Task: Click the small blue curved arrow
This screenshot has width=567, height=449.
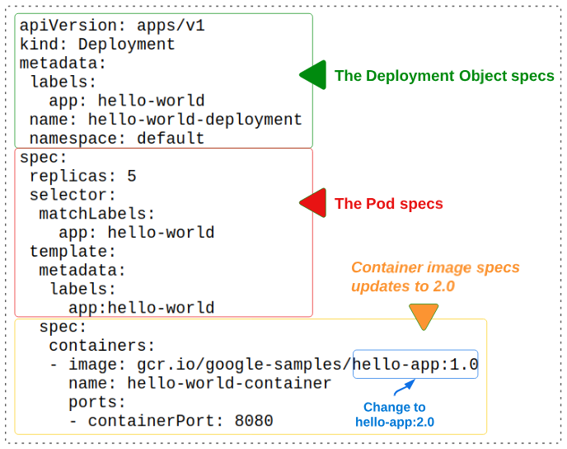Action: pos(402,388)
